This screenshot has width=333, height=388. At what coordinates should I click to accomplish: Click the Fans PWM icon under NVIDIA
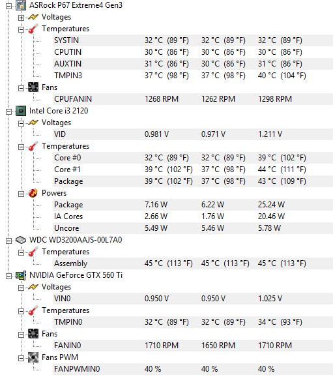point(33,357)
